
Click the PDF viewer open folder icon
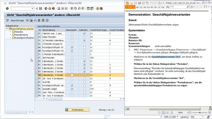(x=131, y=3)
